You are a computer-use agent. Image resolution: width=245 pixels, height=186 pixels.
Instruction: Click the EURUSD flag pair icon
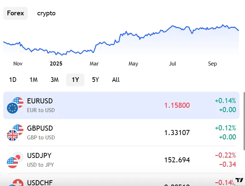click(x=15, y=105)
